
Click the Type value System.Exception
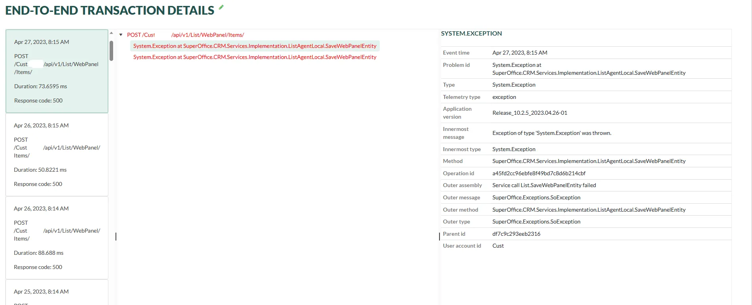[x=514, y=85]
